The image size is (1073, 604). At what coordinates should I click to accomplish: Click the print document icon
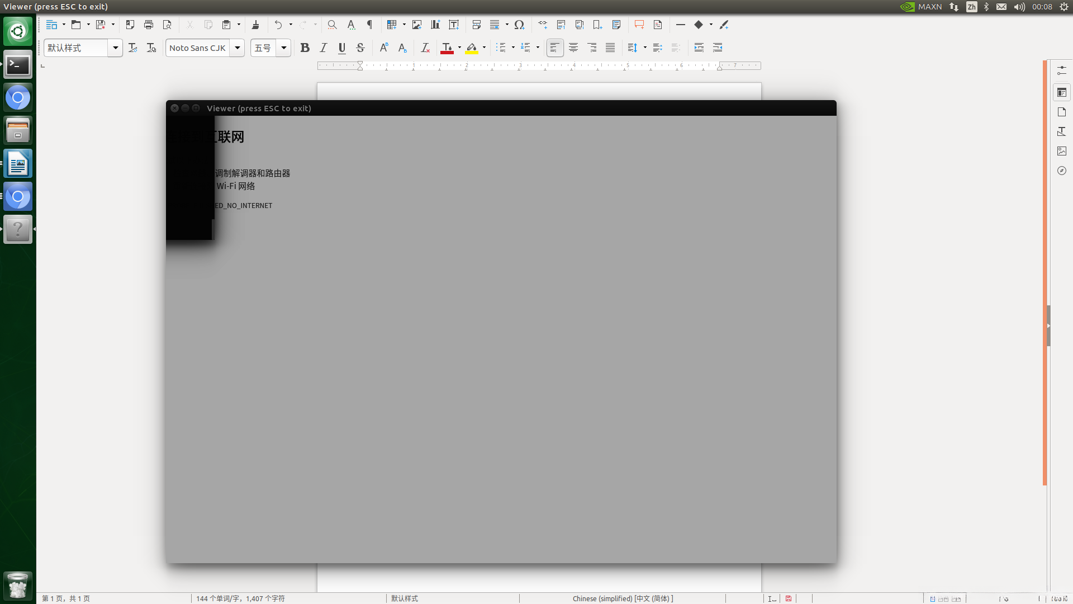point(148,25)
